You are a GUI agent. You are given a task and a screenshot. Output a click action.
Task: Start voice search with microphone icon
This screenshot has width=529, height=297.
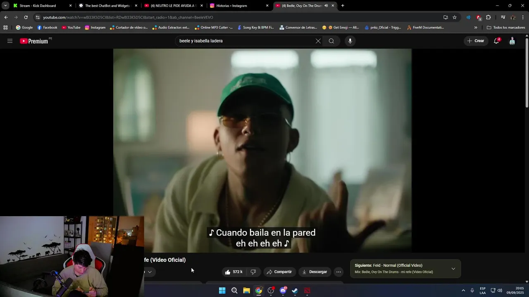point(350,41)
